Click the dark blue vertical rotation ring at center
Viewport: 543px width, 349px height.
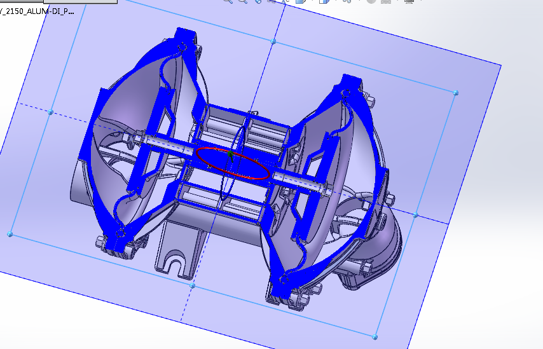pos(232,163)
